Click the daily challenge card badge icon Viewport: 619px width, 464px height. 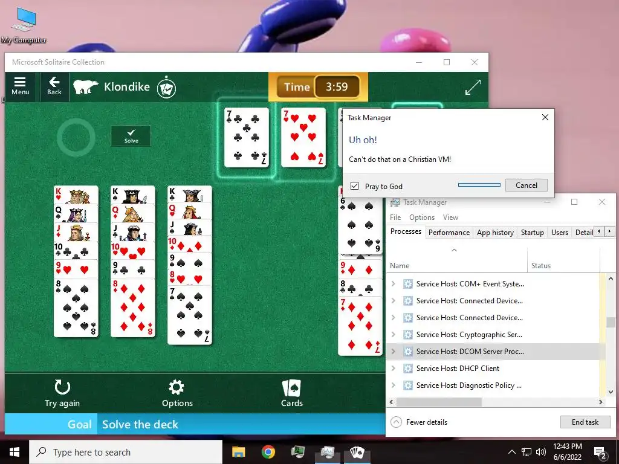click(166, 88)
